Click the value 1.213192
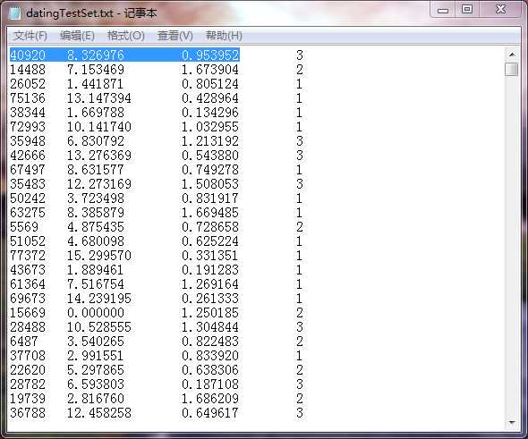Image resolution: width=528 pixels, height=439 pixels. click(x=210, y=141)
